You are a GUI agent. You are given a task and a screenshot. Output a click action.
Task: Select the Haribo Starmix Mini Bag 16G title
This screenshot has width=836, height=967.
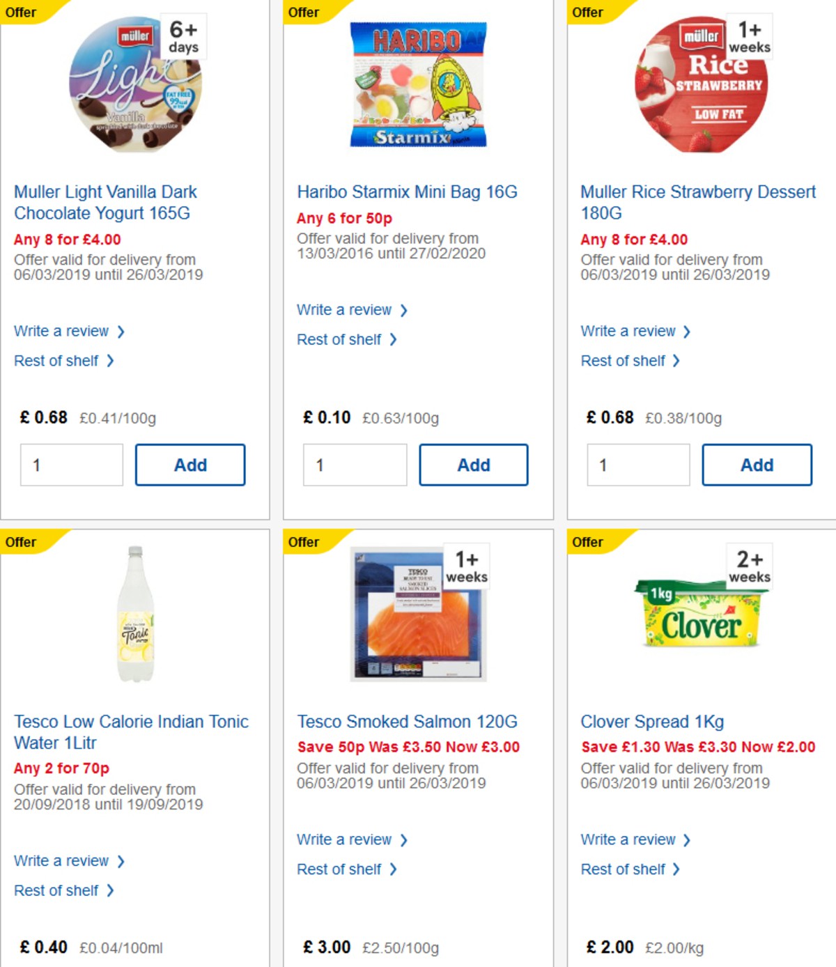pos(407,192)
